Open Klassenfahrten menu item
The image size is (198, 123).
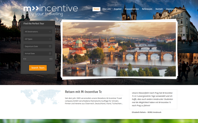tap(132, 9)
